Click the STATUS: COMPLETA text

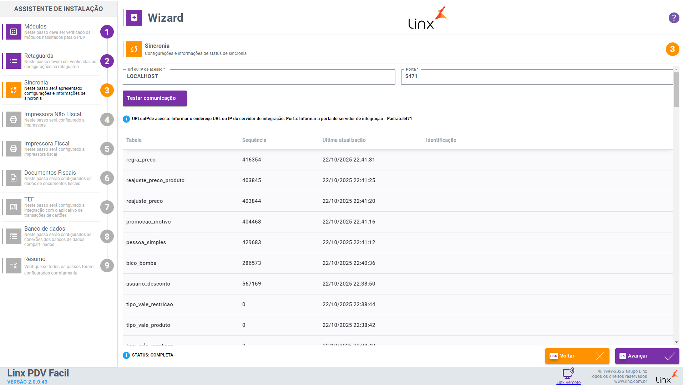click(x=152, y=355)
